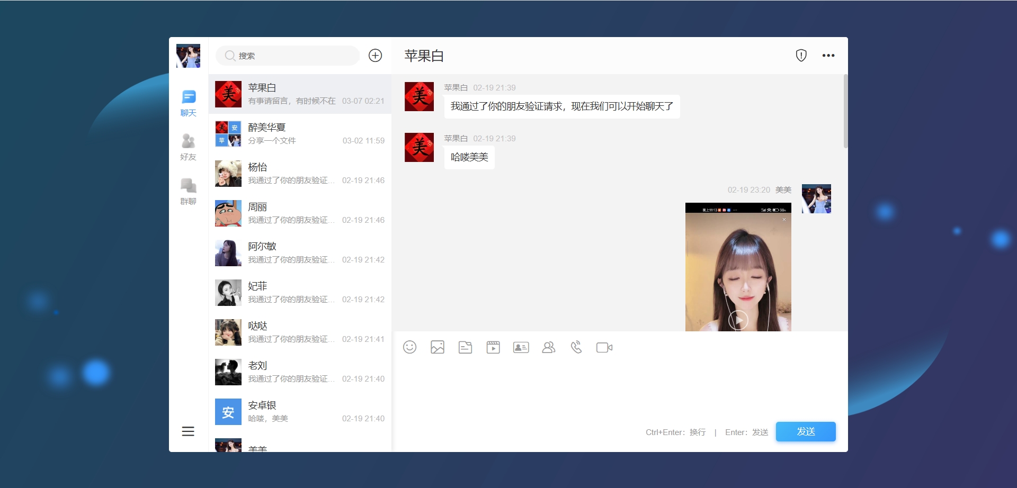This screenshot has height=488, width=1017.
Task: Start a video call with 苹果白
Action: pos(604,347)
